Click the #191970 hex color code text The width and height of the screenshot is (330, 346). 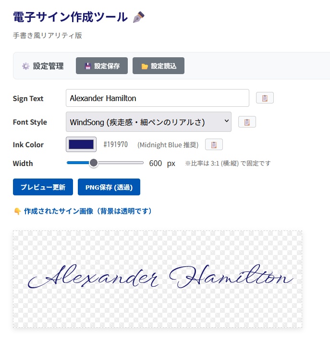[115, 144]
